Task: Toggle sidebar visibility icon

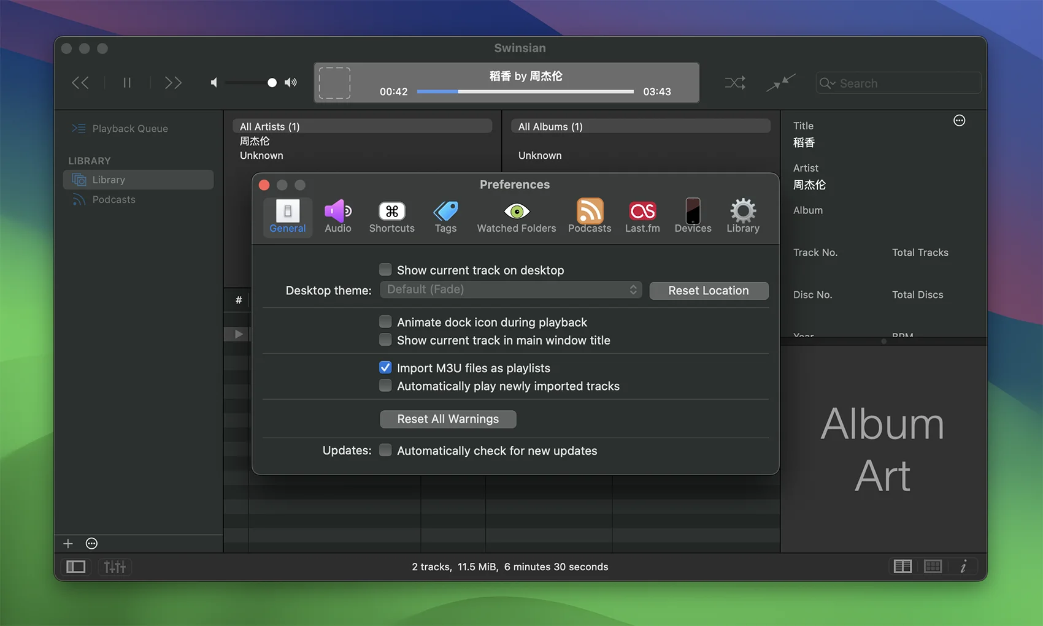Action: [76, 567]
